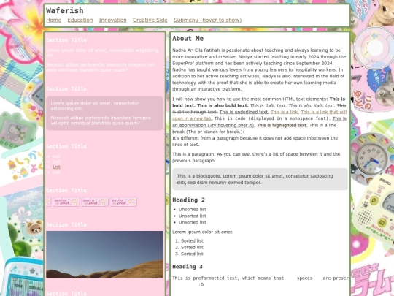Click the rightmost petra pixel badge
The image size is (394, 296).
(123, 202)
